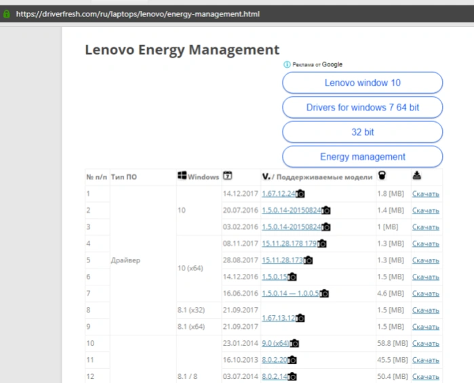This screenshot has width=474, height=383.
Task: Click camera icon next to 1.5.0.15
Action: [x=292, y=277]
